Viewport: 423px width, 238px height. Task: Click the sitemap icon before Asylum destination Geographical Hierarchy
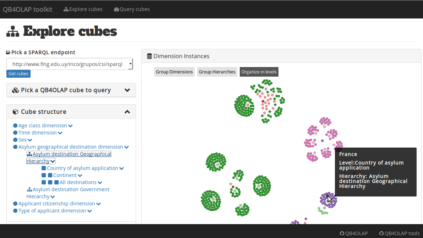(x=29, y=154)
